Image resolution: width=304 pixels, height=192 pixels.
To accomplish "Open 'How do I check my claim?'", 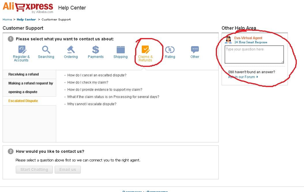I will coord(88,82).
